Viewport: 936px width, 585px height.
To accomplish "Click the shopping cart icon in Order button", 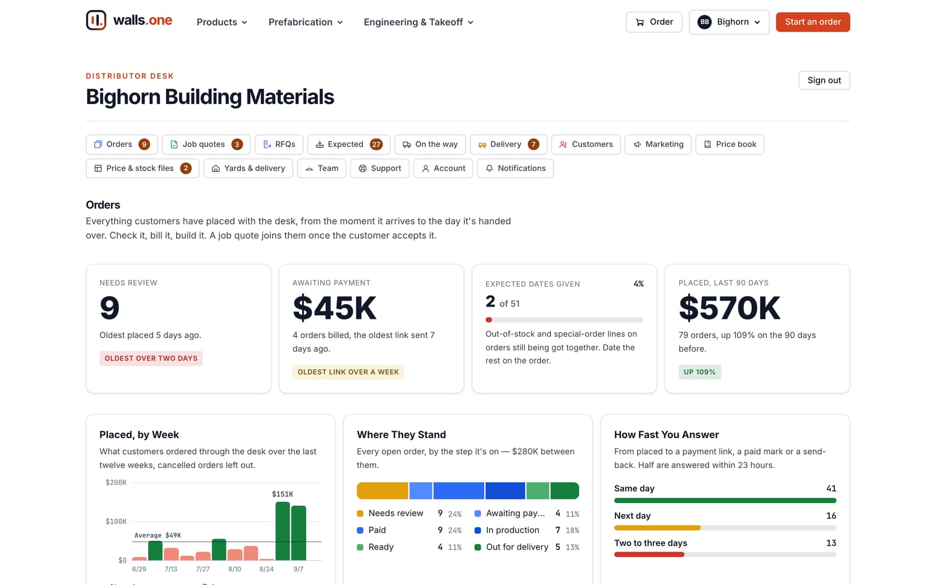I will point(640,22).
